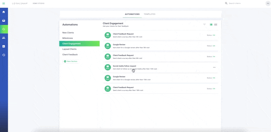Open the DU user avatar
The image size is (271, 132).
click(x=268, y=3)
